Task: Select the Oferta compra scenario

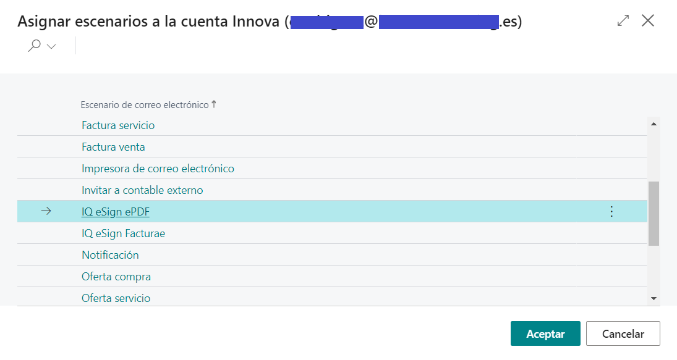Action: [x=116, y=276]
